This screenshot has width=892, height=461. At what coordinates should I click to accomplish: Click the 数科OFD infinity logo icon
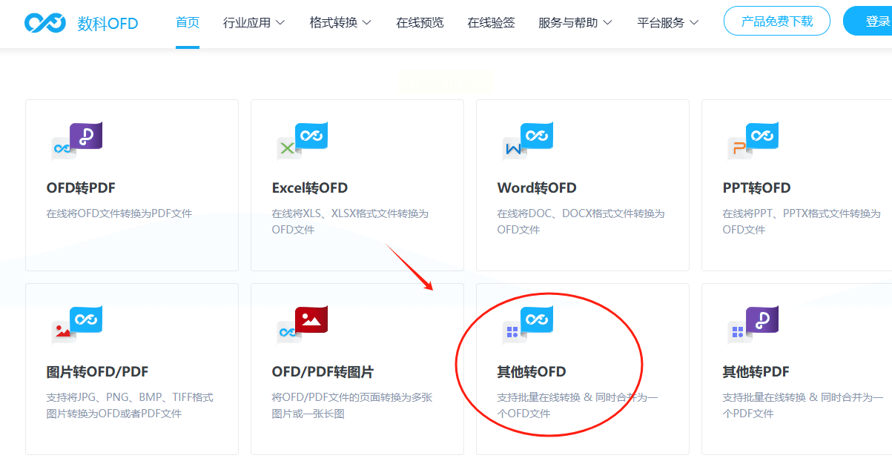45,22
